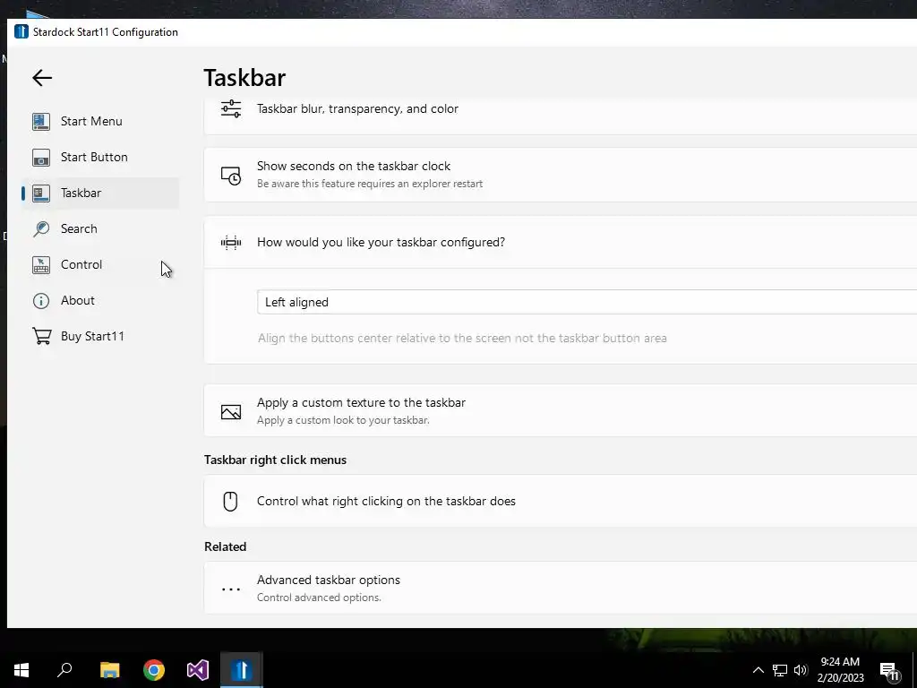Open the Left aligned dropdown
Image resolution: width=917 pixels, height=688 pixels.
coord(587,302)
